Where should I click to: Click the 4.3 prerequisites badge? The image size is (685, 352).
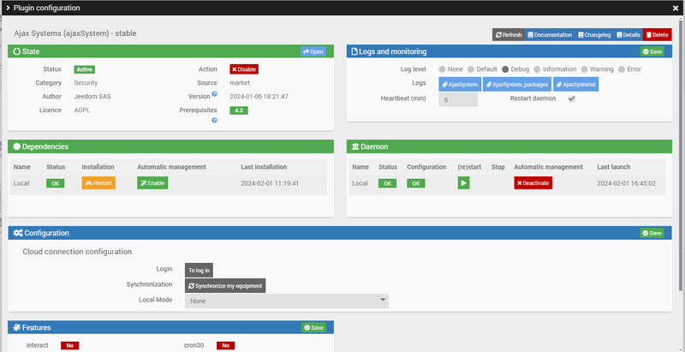[x=239, y=110]
